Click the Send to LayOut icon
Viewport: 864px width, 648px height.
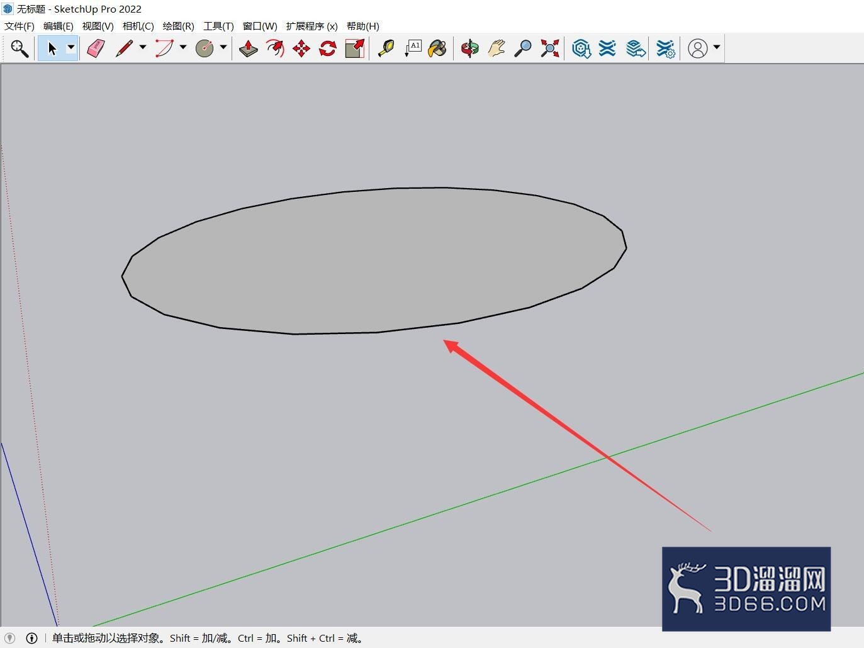pyautogui.click(x=636, y=48)
